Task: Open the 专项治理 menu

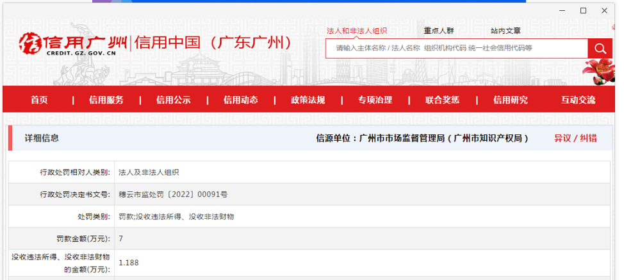Action: [x=375, y=100]
